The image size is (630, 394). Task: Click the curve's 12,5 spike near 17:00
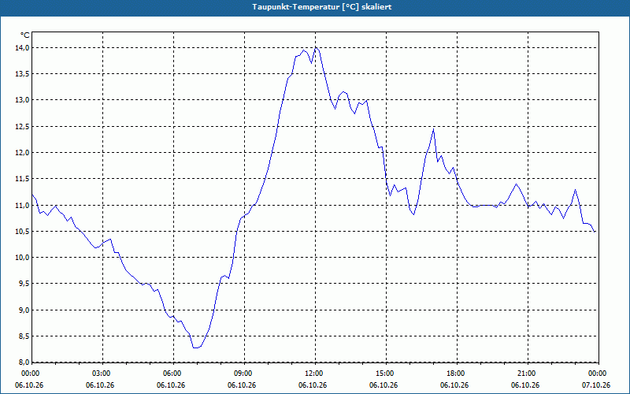pos(434,129)
